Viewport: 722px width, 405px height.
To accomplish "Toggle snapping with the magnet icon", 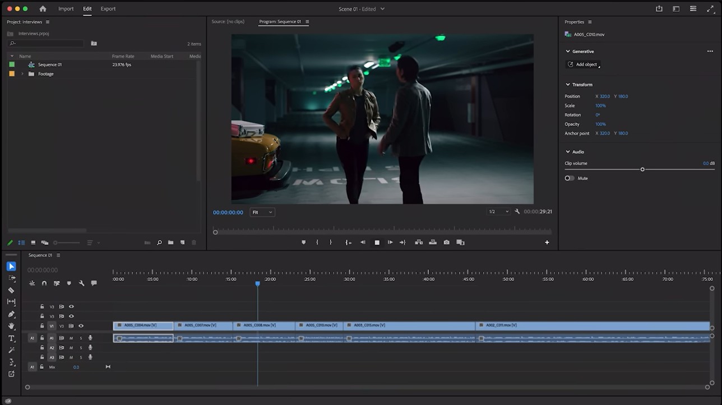I will (x=44, y=283).
